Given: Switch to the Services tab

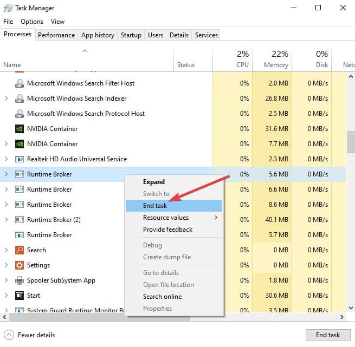Looking at the screenshot, I should tap(206, 35).
